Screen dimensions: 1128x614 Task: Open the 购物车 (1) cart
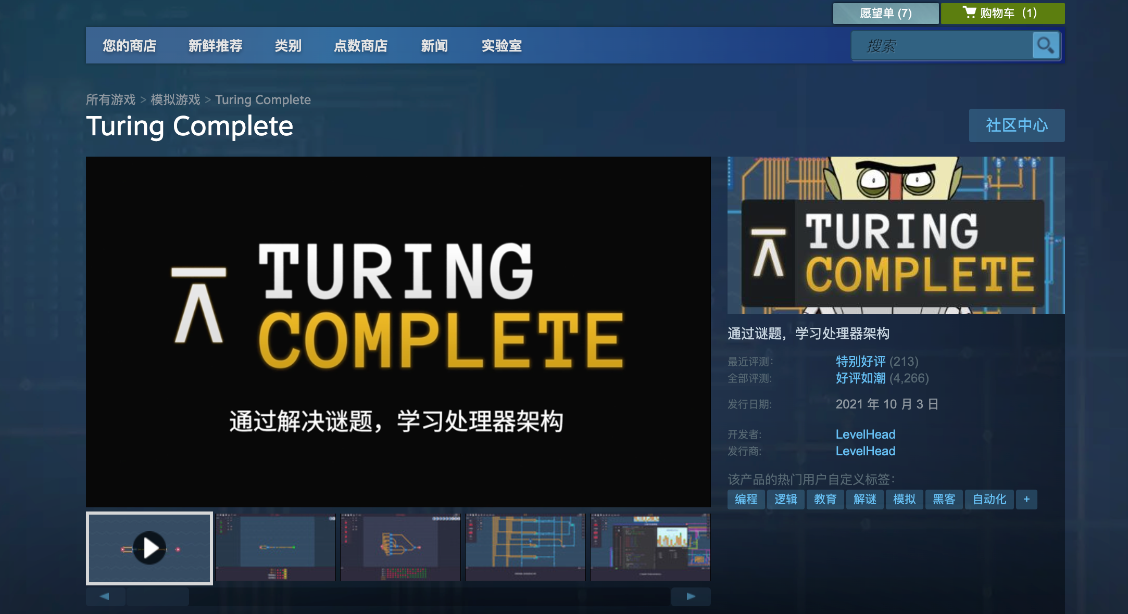[x=1002, y=13]
